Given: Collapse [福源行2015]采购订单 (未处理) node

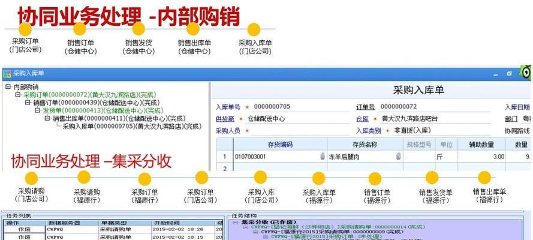Looking at the screenshot, I should [266, 236].
